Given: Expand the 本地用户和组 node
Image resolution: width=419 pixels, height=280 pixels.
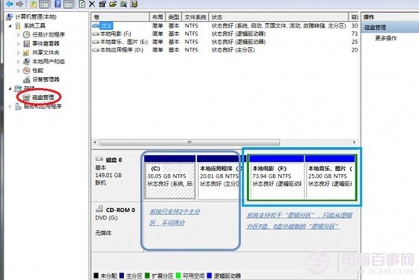Looking at the screenshot, I should coord(19,61).
